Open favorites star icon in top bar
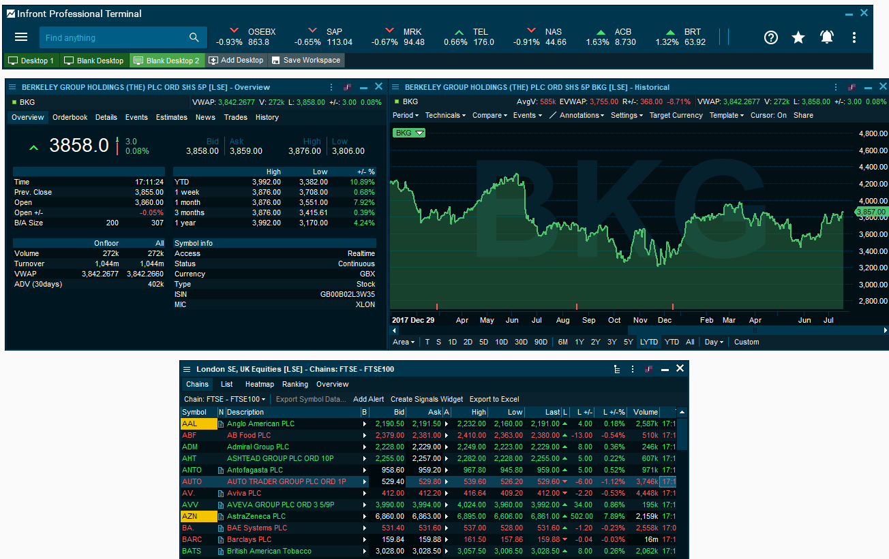Image resolution: width=889 pixels, height=559 pixels. [798, 37]
